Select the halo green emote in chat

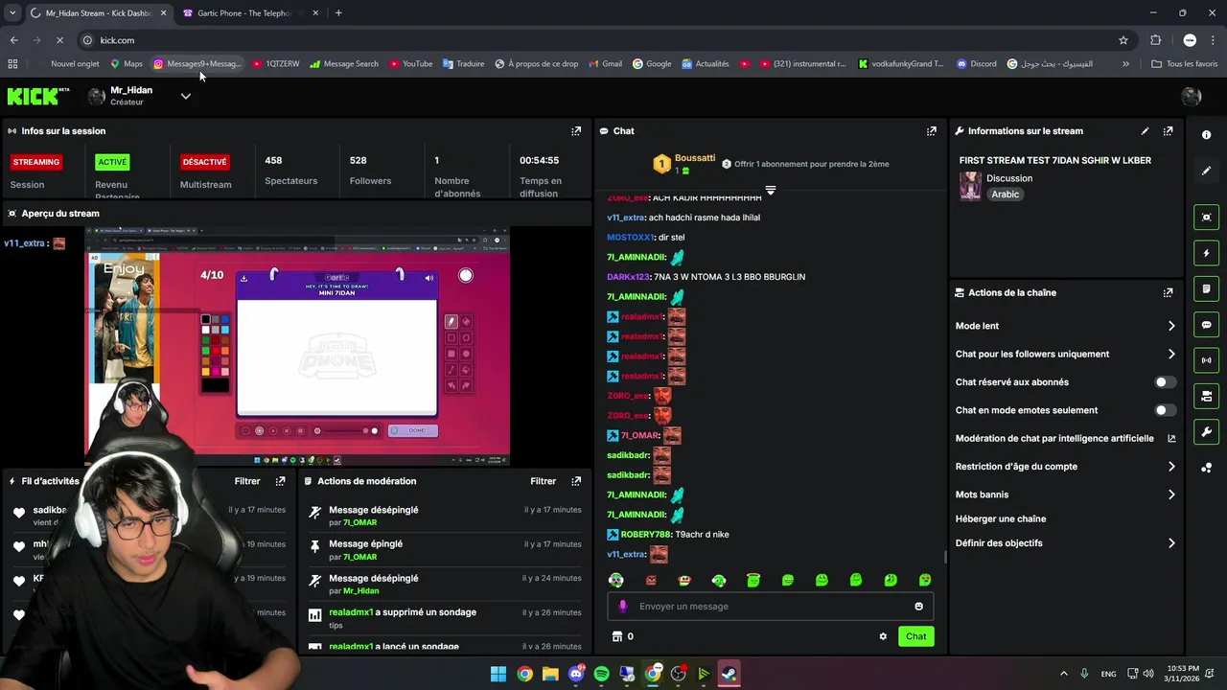pyautogui.click(x=752, y=580)
